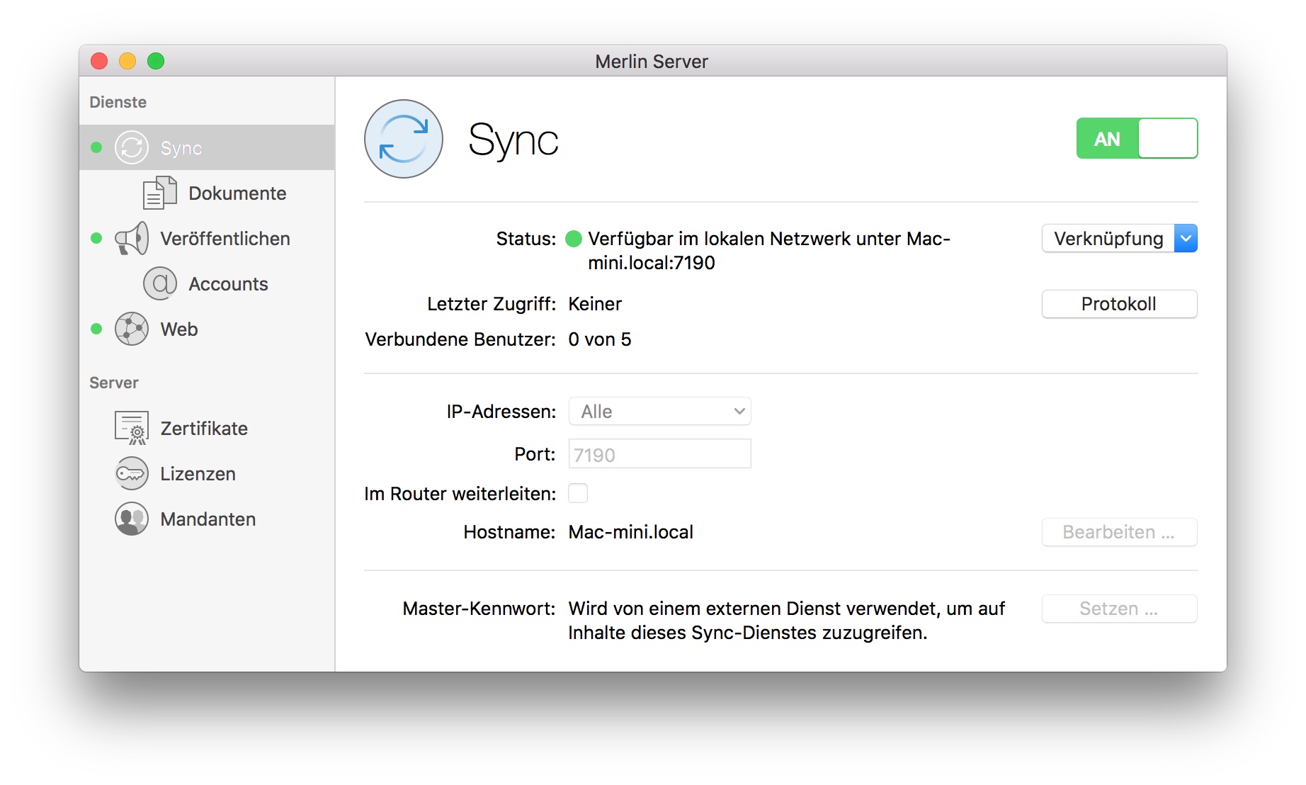Click the Zertifikate icon
This screenshot has width=1306, height=785.
pyautogui.click(x=130, y=427)
